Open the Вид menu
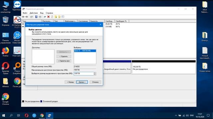The height and width of the screenshot is (119, 213). pos(42,13)
